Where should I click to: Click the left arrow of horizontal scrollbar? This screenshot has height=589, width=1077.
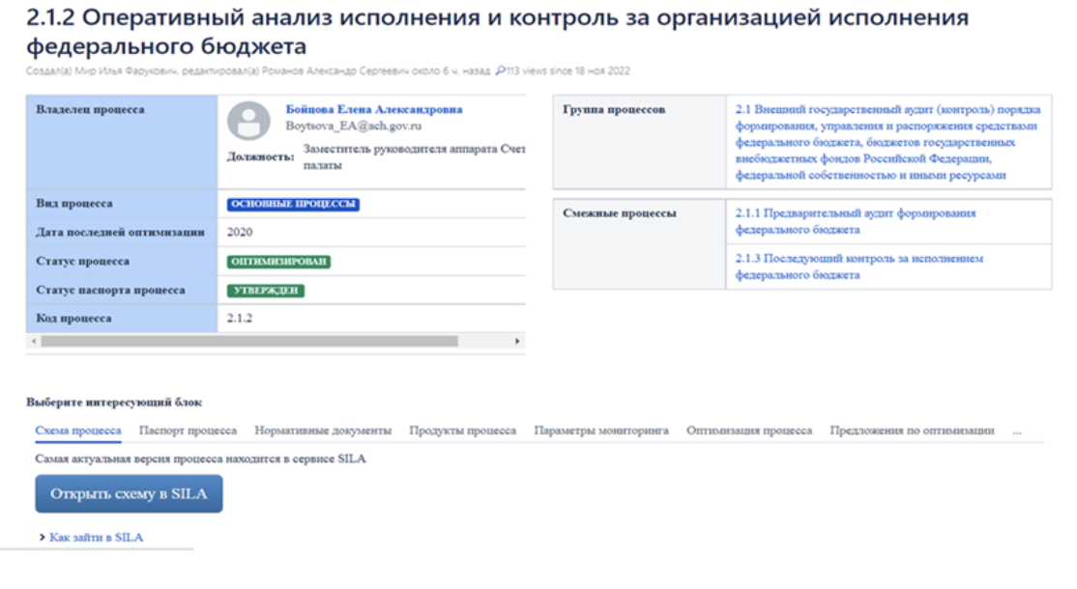click(34, 341)
